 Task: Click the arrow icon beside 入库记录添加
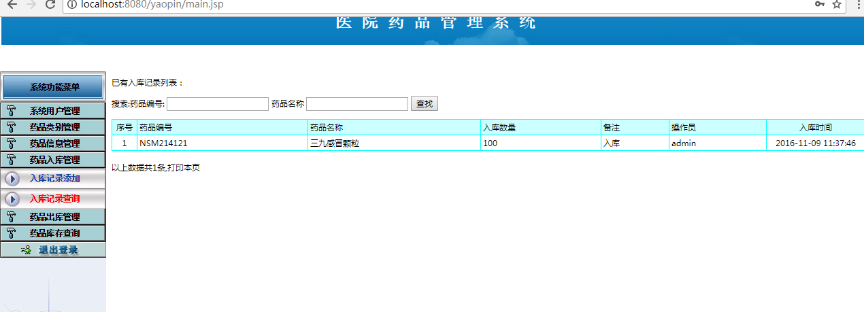click(12, 179)
